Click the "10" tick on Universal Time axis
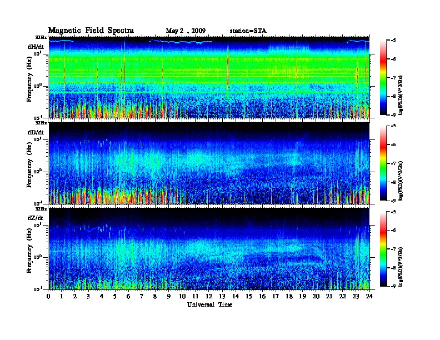 pos(182,296)
